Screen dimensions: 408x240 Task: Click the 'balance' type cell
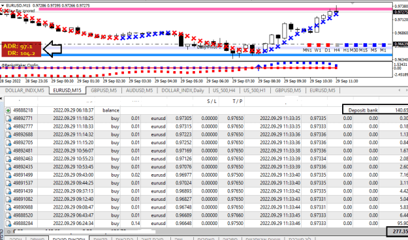click(x=111, y=110)
